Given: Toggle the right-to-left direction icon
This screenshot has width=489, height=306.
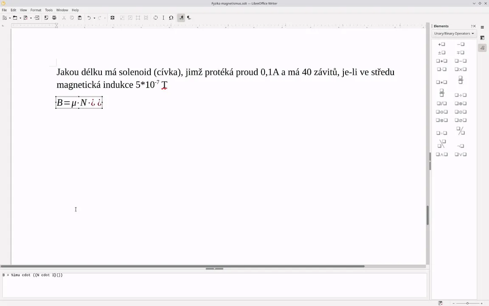Looking at the screenshot, I should (189, 18).
